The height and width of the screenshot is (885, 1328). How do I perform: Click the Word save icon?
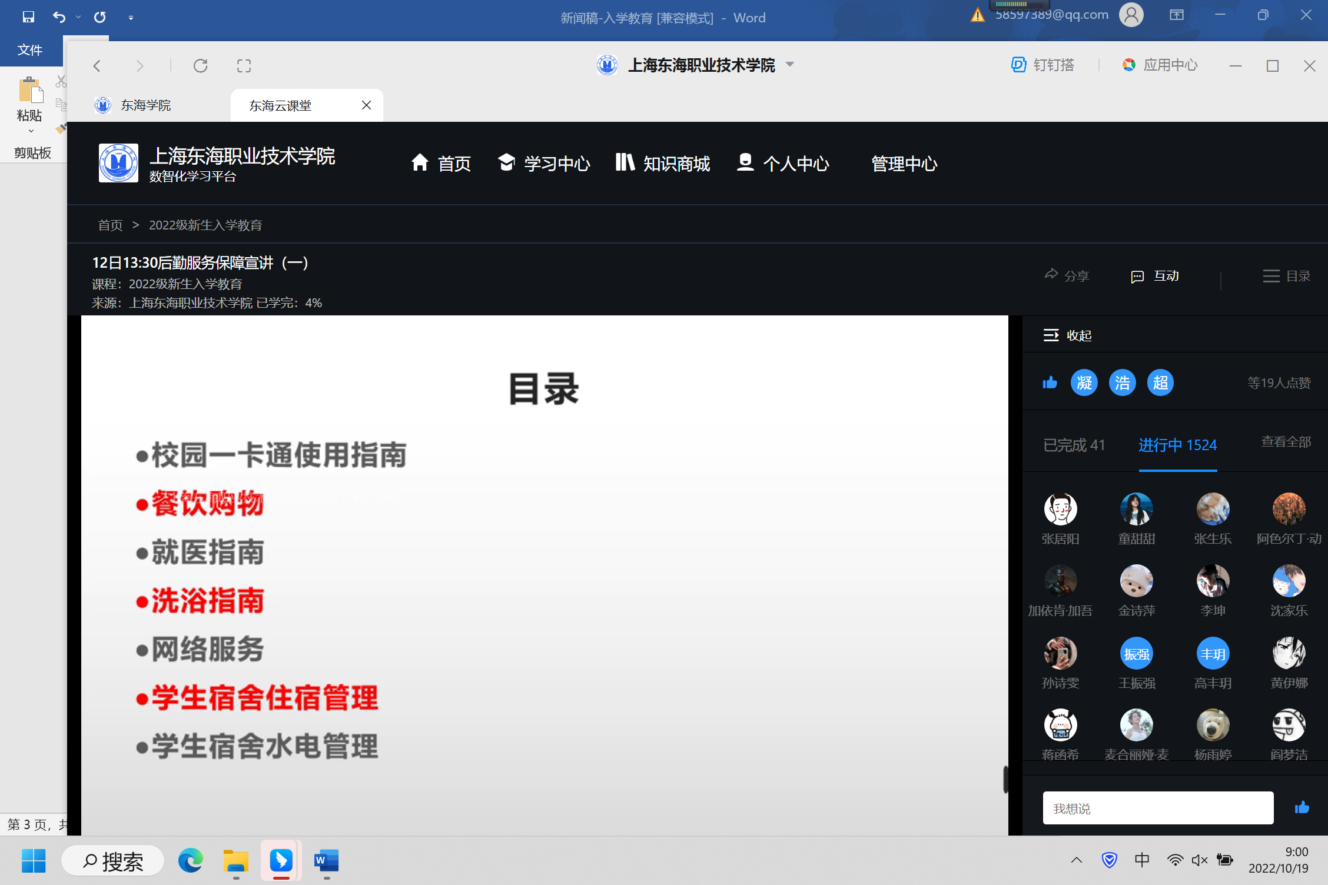28,17
